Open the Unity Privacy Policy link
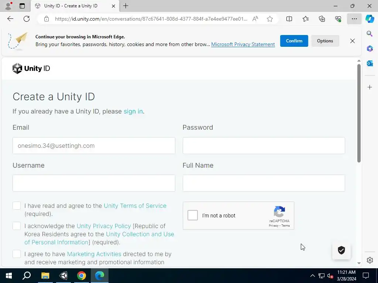 coord(104,226)
